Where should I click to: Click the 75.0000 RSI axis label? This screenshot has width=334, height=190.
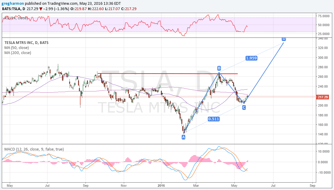(324, 16)
